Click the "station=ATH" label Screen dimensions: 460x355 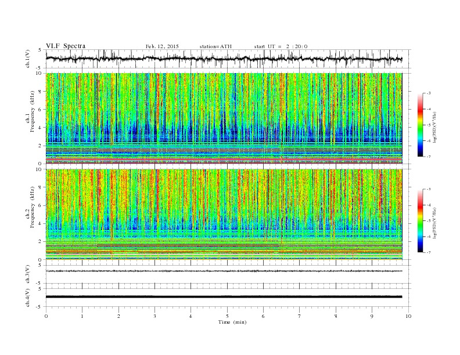pyautogui.click(x=215, y=46)
